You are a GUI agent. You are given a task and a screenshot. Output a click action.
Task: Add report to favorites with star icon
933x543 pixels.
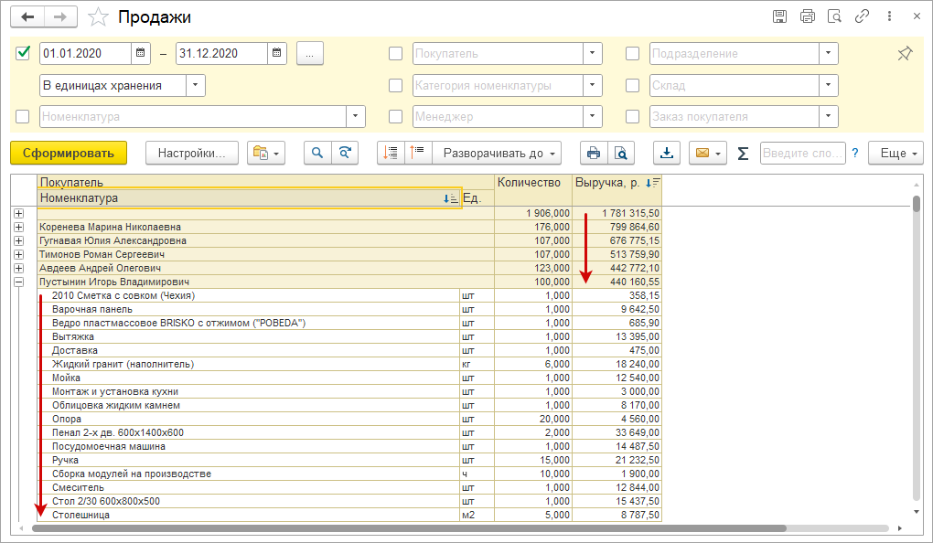tap(99, 17)
